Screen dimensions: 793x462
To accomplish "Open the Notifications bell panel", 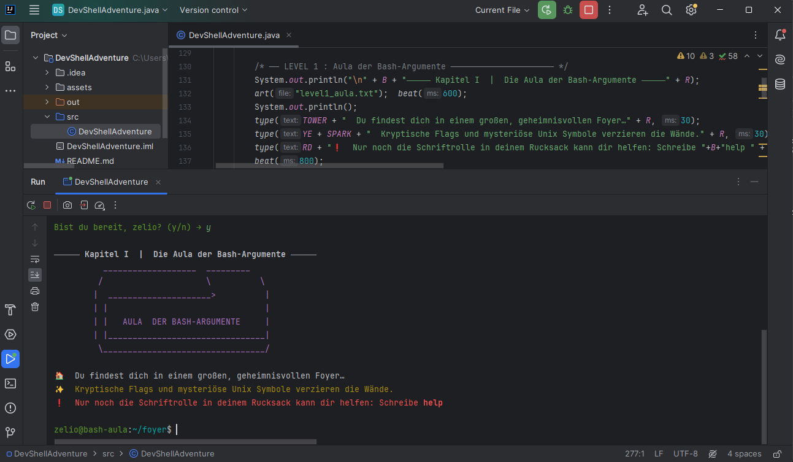I will 780,35.
